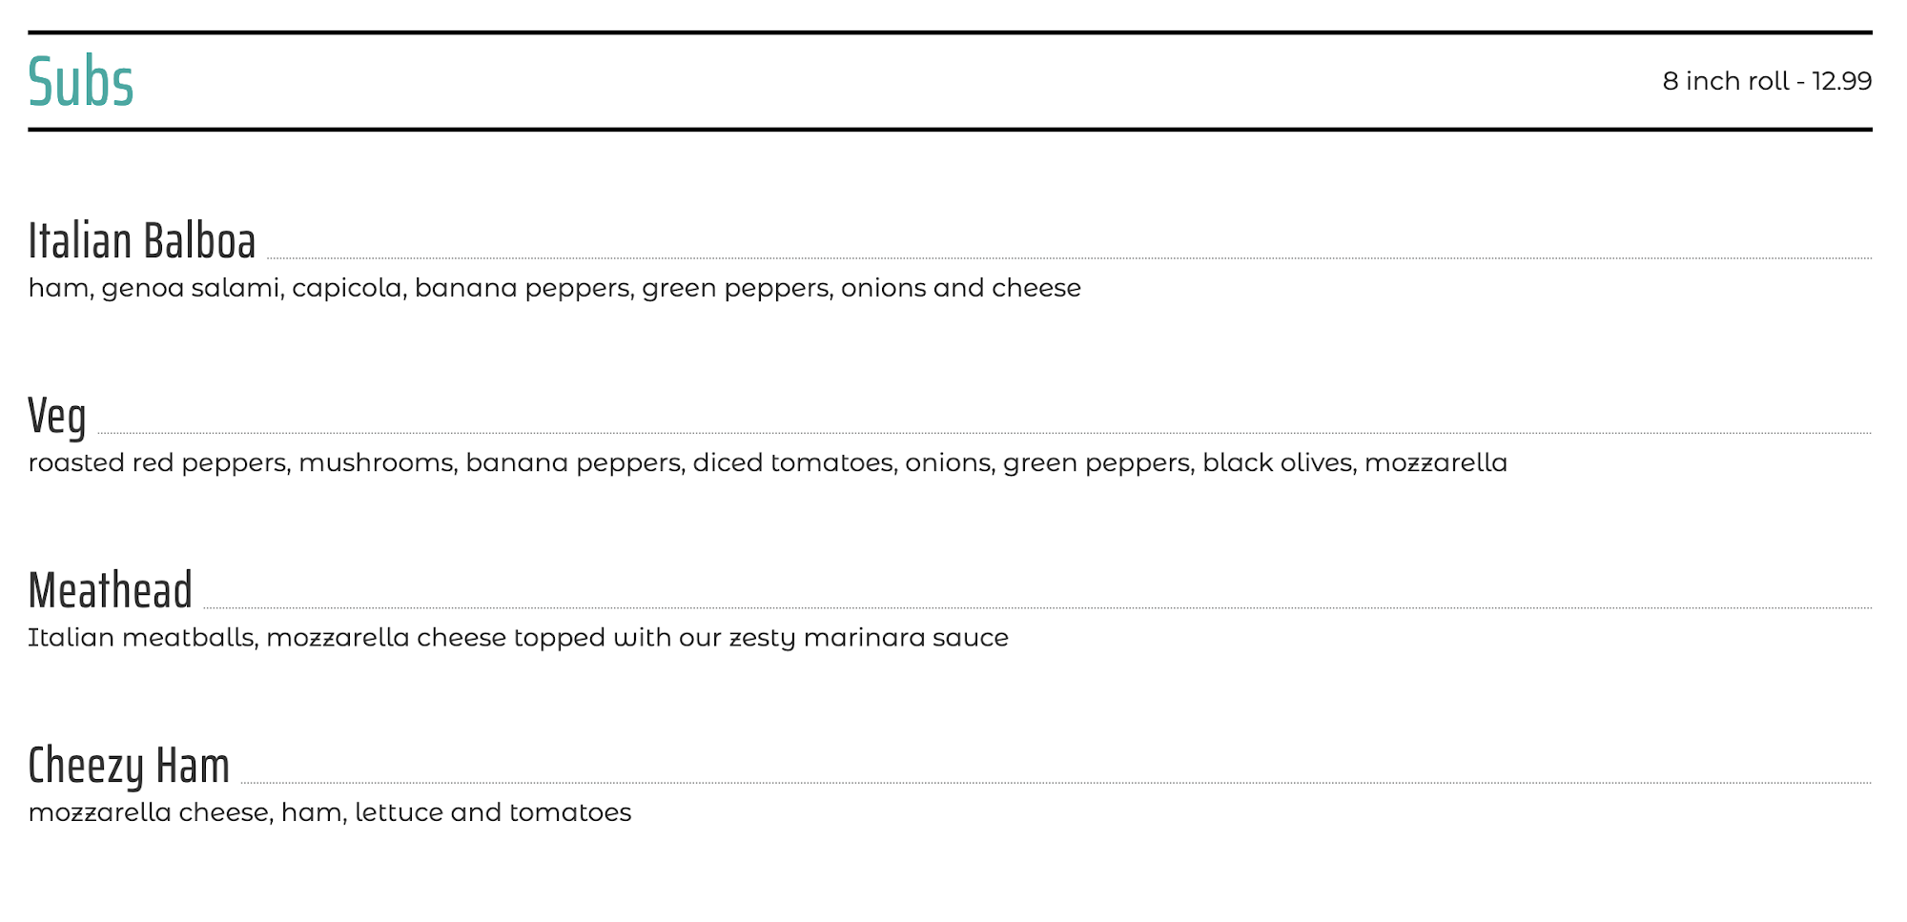
Task: Click the dotted leader line after Cheezy Ham
Action: (x=1056, y=783)
